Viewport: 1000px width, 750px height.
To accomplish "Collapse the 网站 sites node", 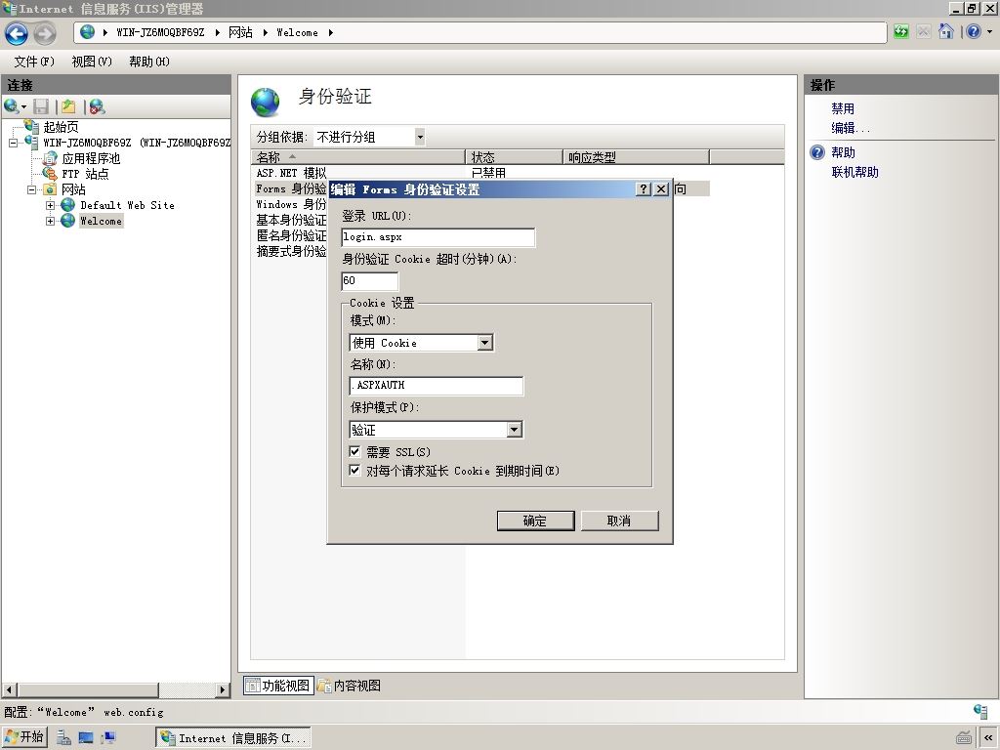I will pos(31,189).
